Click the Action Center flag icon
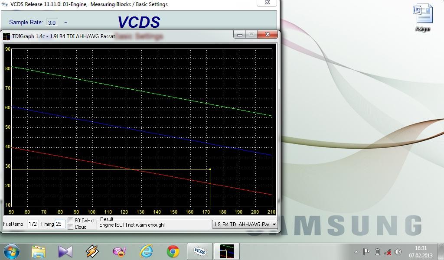 366,252
